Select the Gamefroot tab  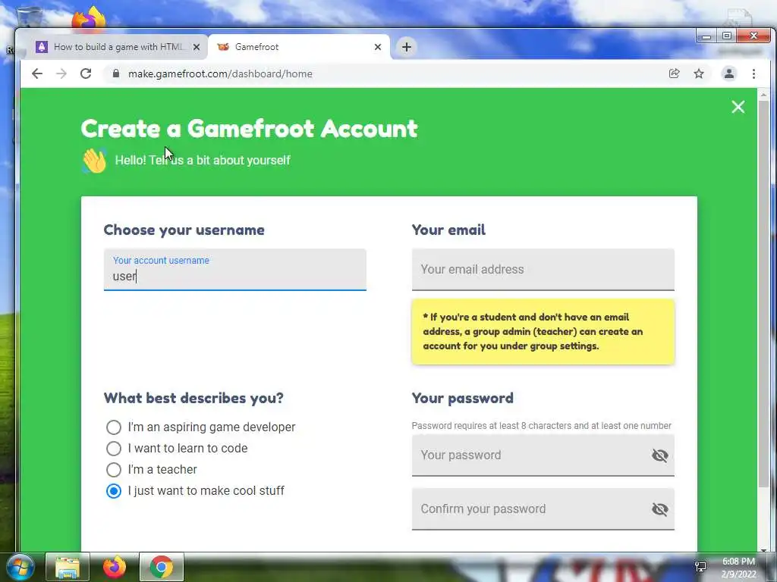299,47
